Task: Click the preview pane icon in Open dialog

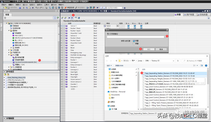Action: pyautogui.click(x=201, y=65)
